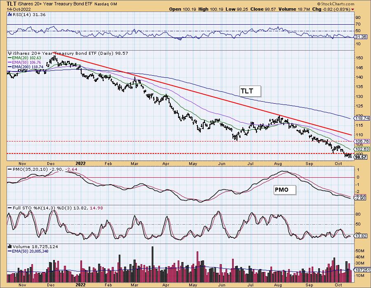
Task: Click the EMA(200) 118.74 legend entry
Action: 28,67
